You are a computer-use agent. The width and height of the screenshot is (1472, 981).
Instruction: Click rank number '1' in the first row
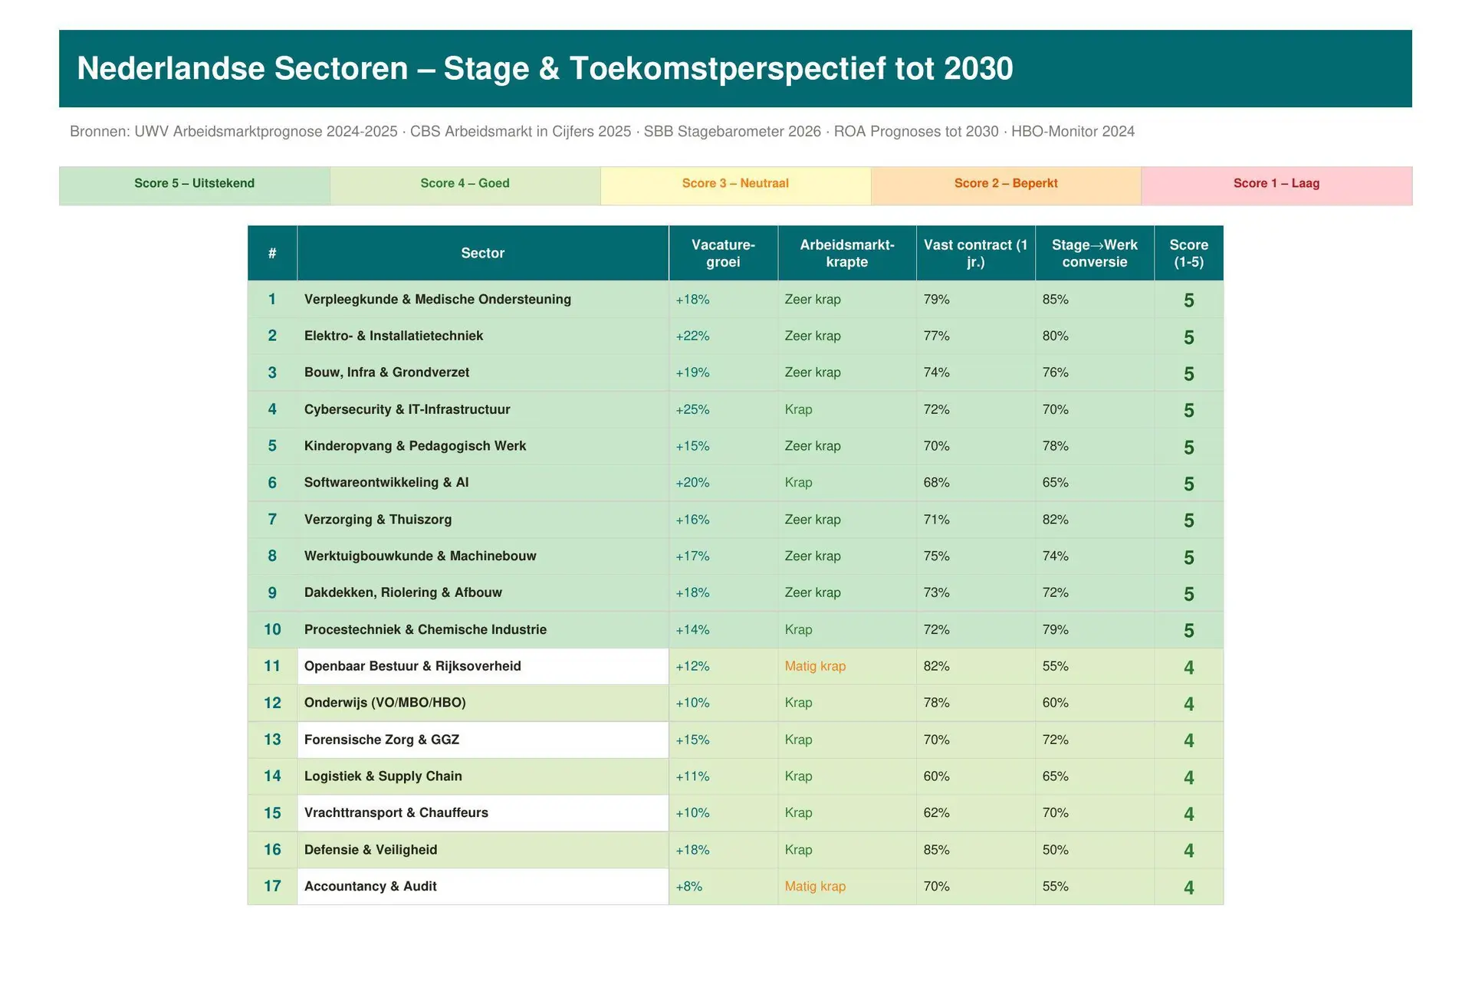[x=272, y=300]
